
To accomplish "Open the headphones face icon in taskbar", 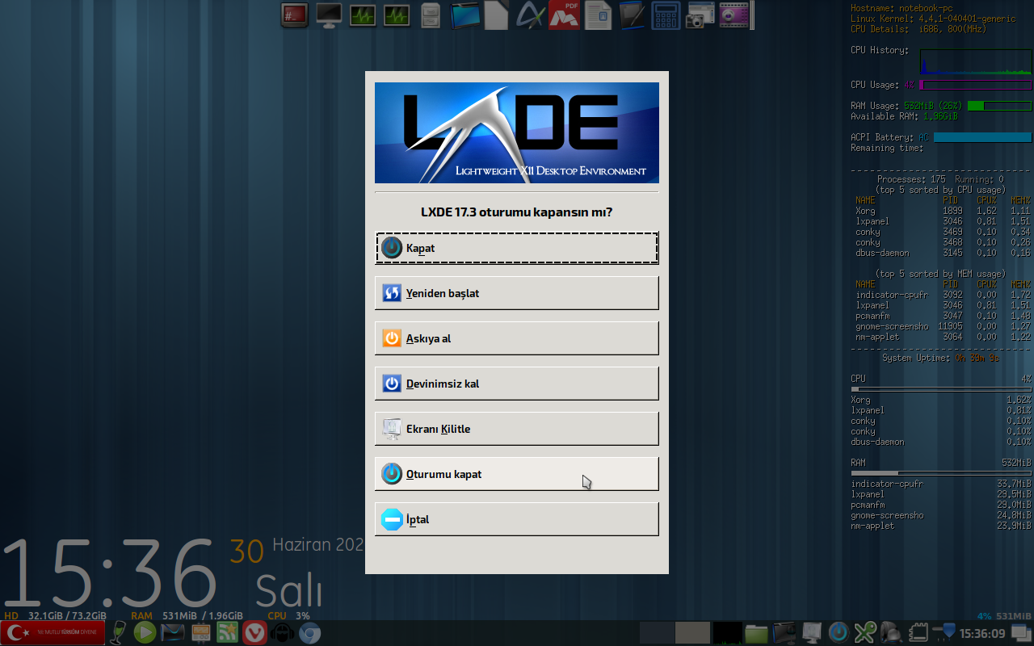I will 282,633.
